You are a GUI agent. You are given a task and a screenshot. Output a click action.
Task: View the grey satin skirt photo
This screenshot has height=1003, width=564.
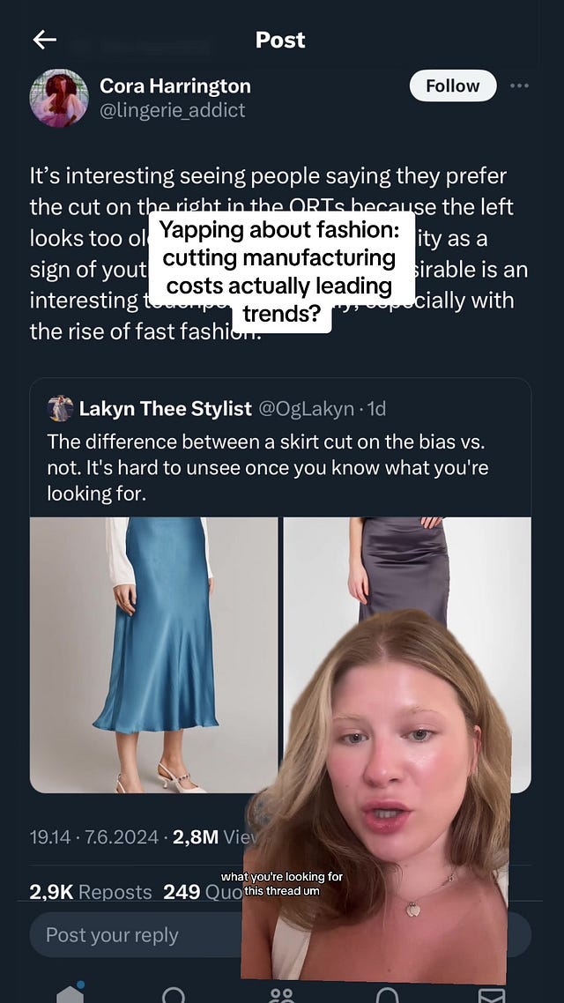point(406,569)
